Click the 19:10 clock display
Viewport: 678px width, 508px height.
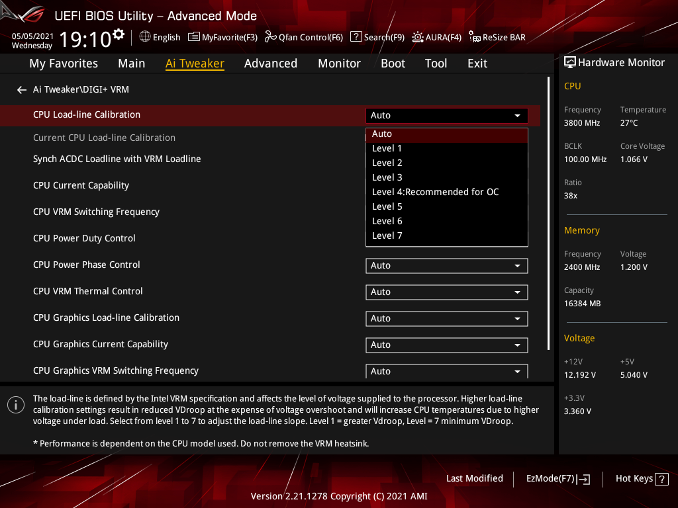[85, 40]
